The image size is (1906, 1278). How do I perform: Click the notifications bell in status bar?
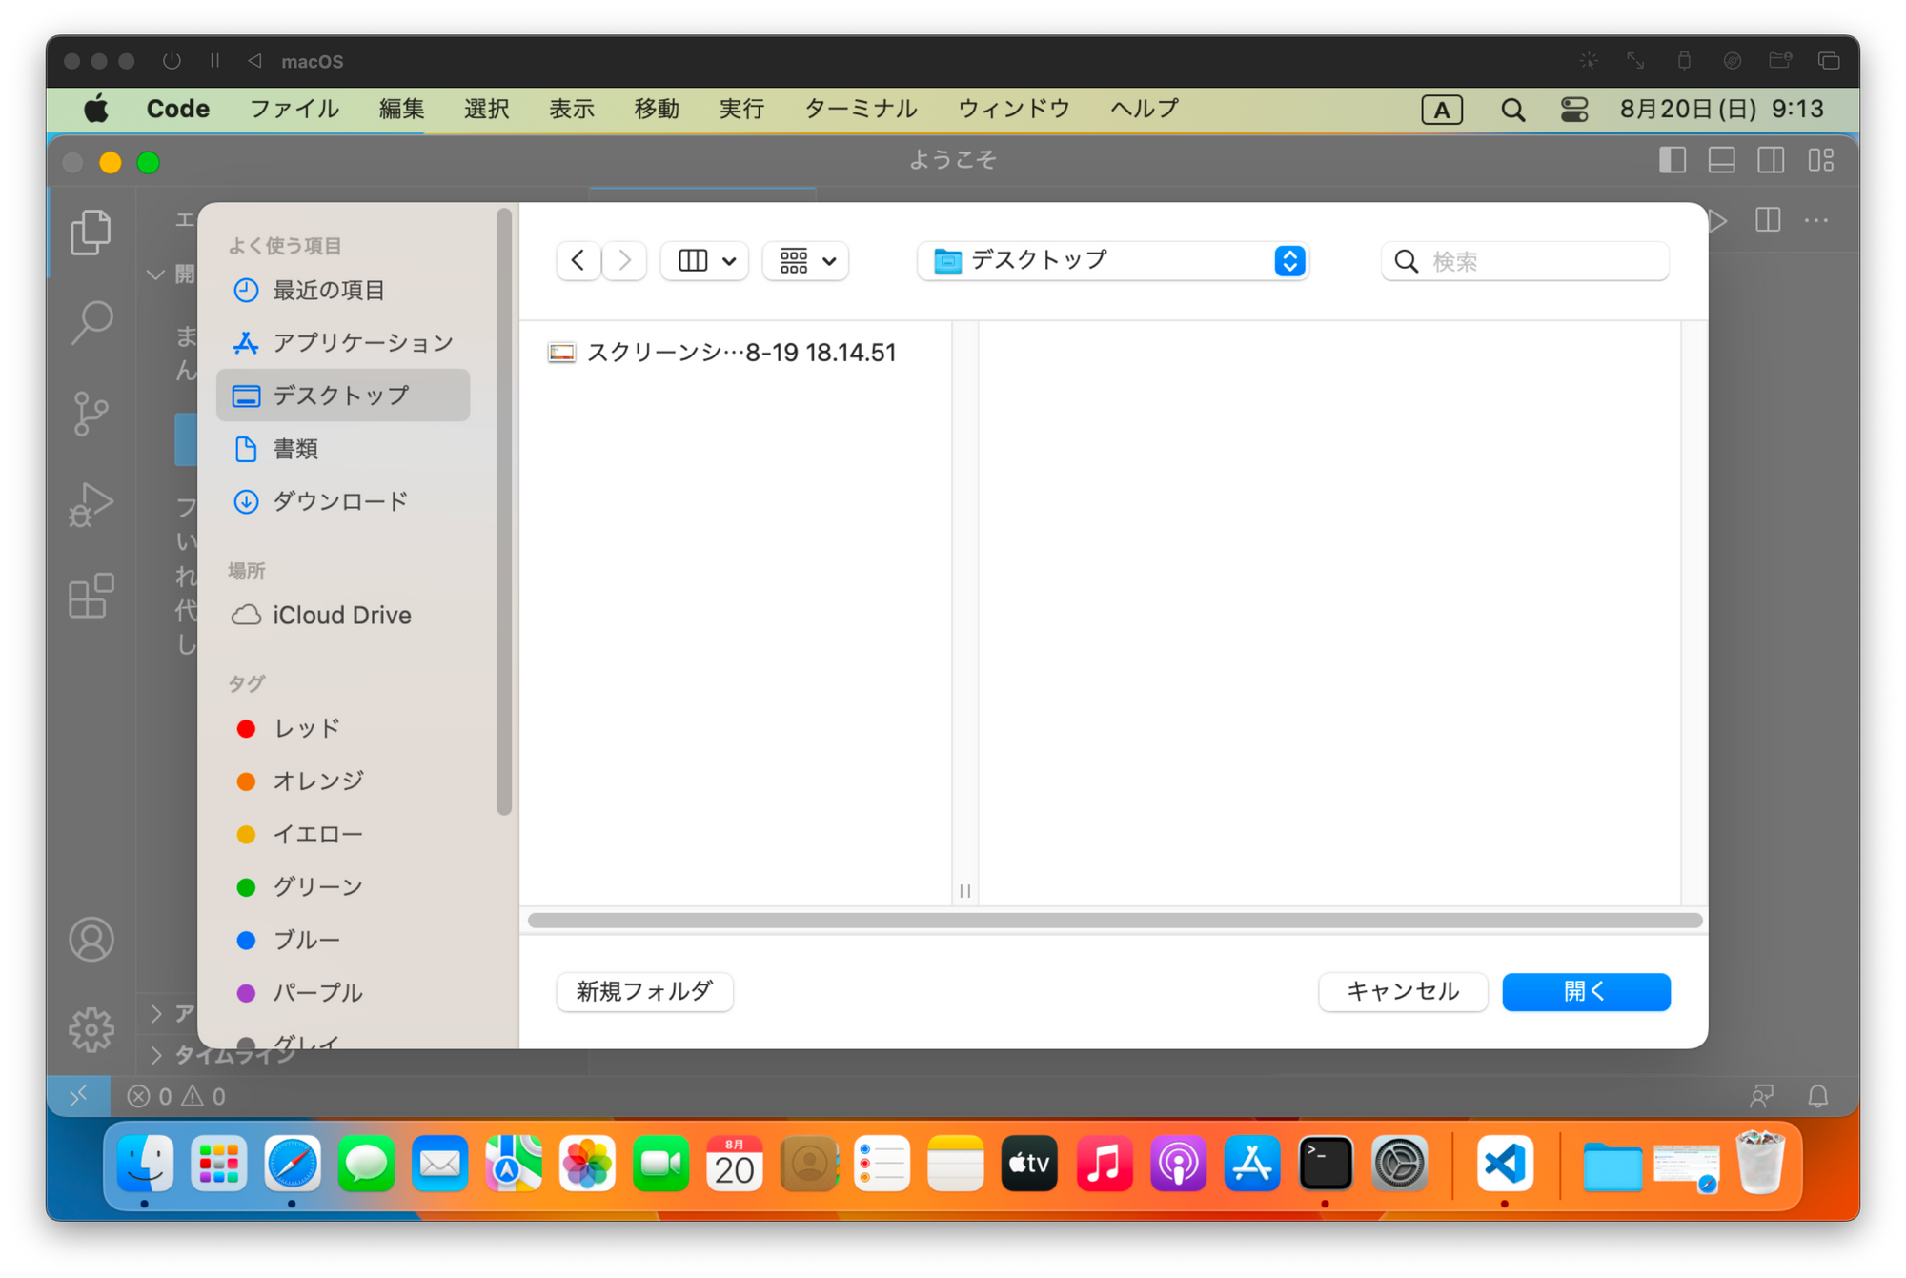(x=1817, y=1096)
